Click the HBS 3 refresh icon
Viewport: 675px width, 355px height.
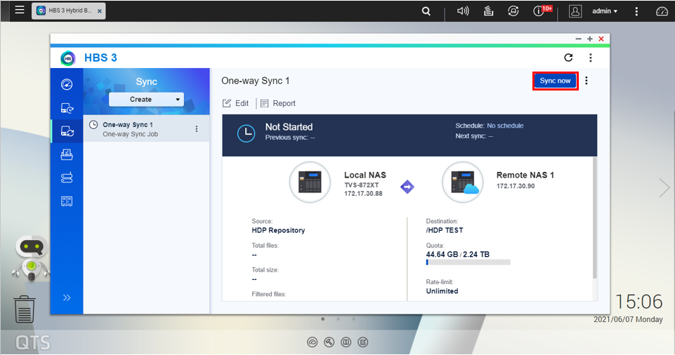(568, 58)
